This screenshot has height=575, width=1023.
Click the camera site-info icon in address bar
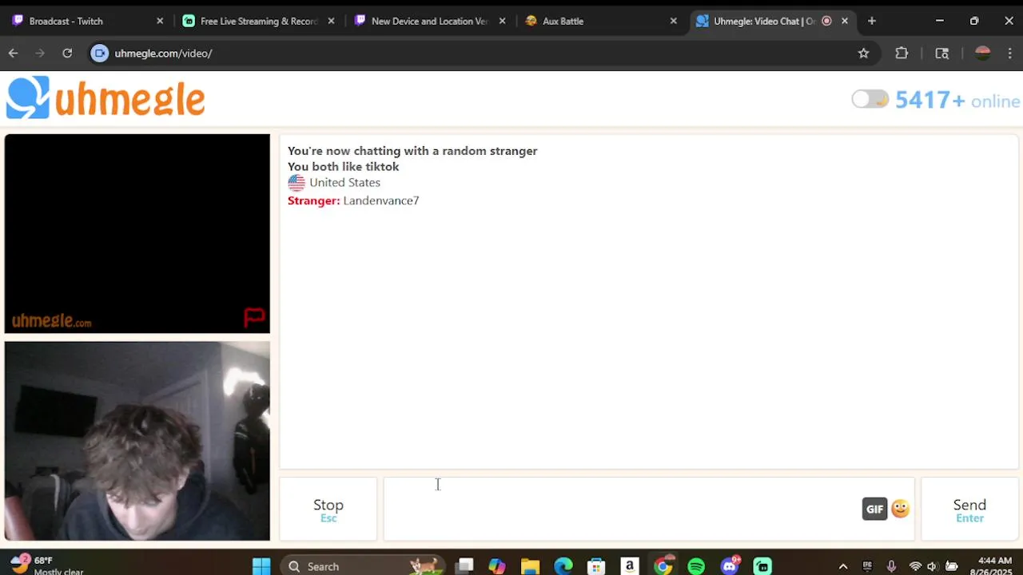(x=99, y=54)
